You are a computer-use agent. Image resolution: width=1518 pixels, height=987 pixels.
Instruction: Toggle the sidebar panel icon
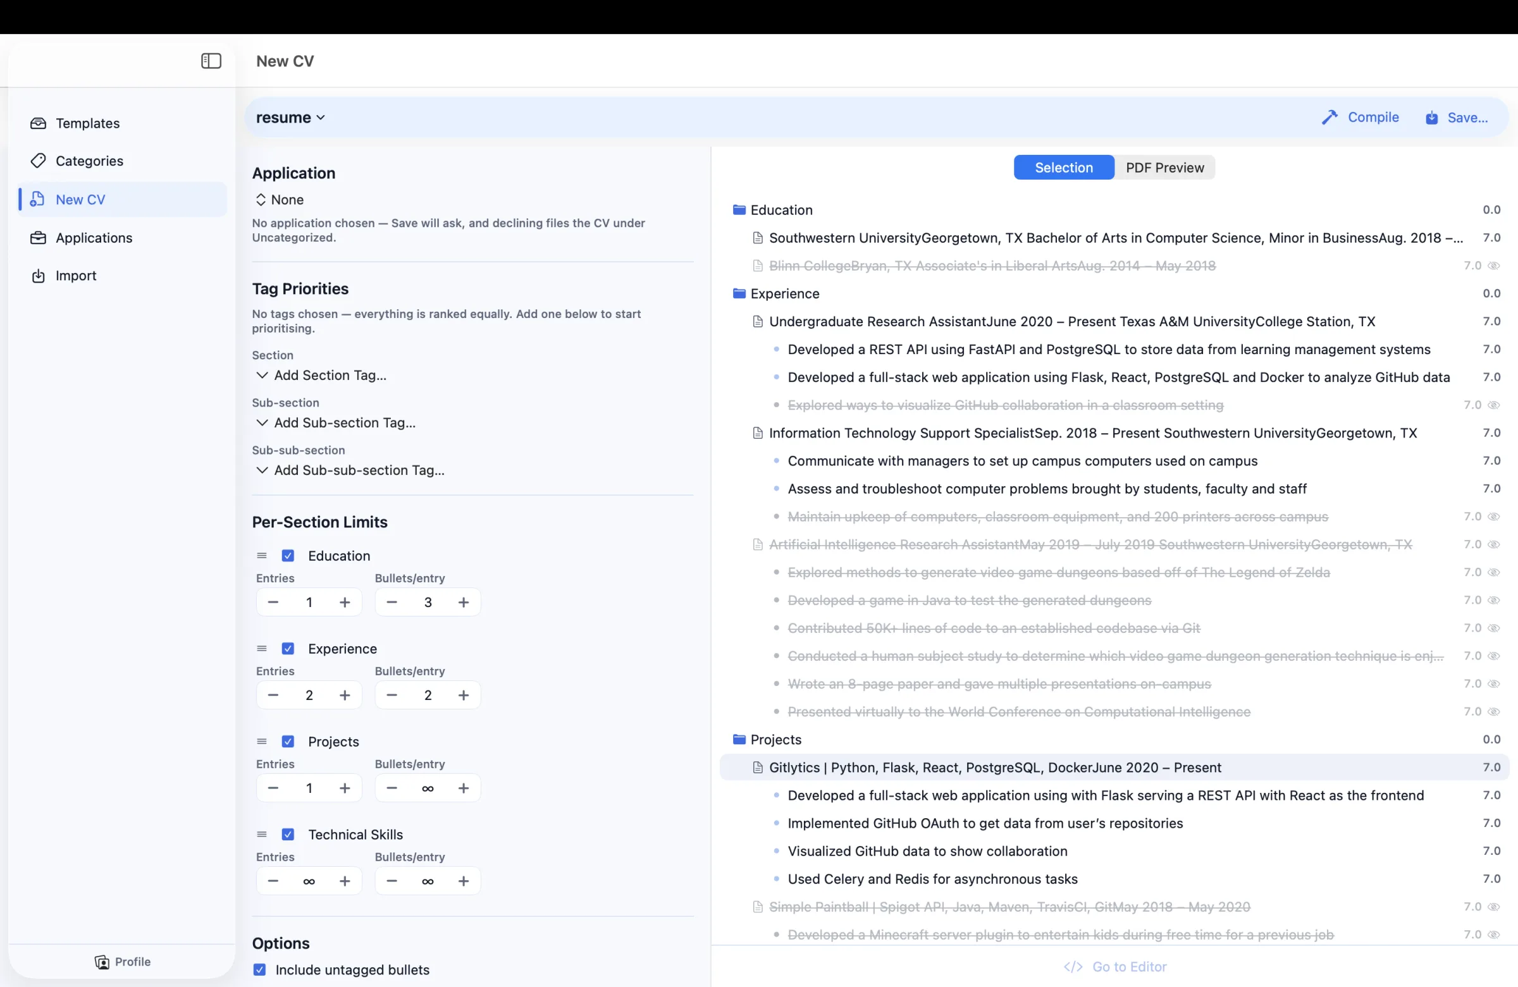[x=211, y=61]
